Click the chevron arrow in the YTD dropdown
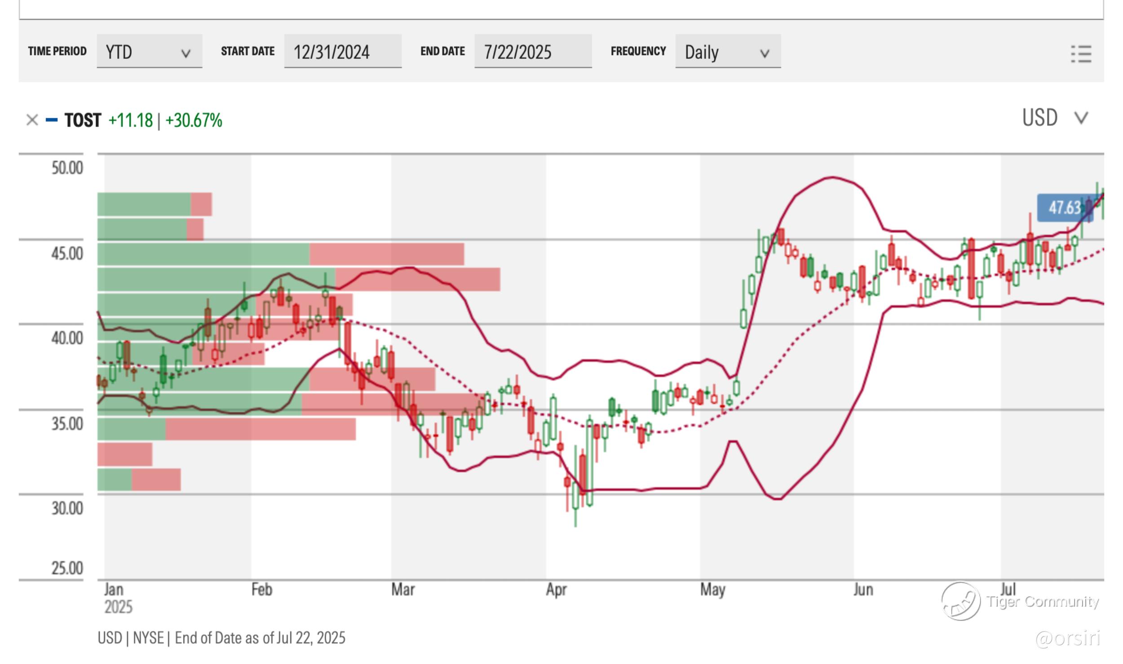 coord(186,54)
